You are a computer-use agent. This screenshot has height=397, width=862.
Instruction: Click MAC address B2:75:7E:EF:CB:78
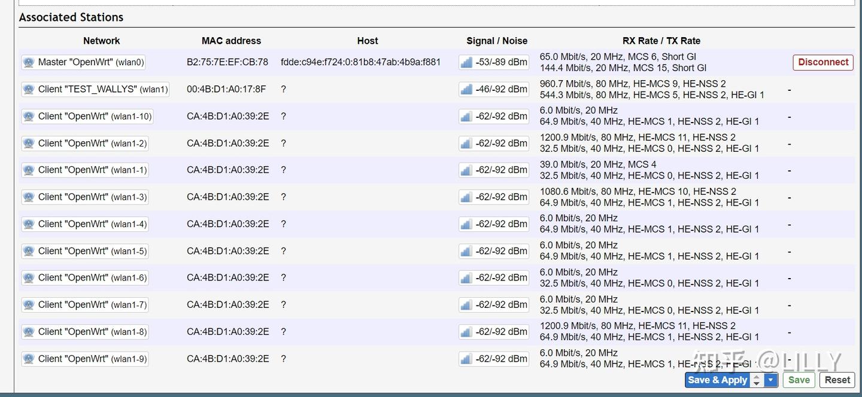pyautogui.click(x=227, y=62)
